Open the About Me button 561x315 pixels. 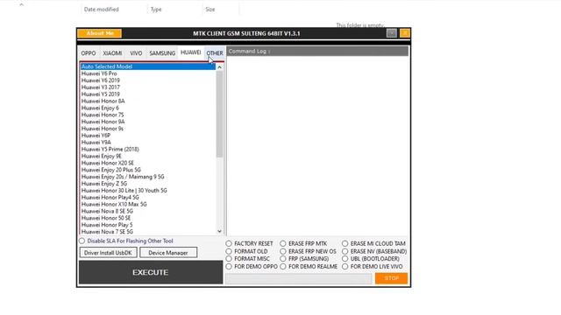pyautogui.click(x=99, y=33)
